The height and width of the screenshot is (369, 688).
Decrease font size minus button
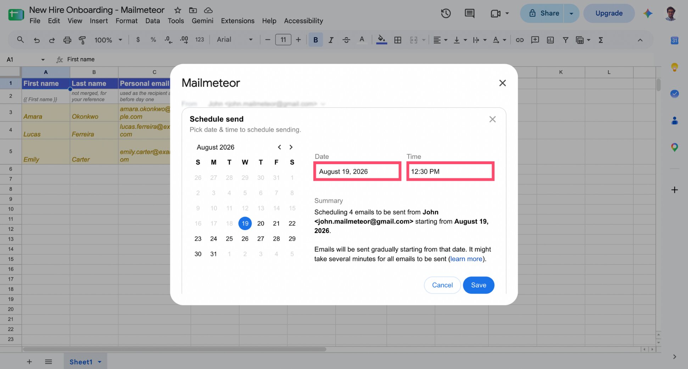(x=268, y=40)
